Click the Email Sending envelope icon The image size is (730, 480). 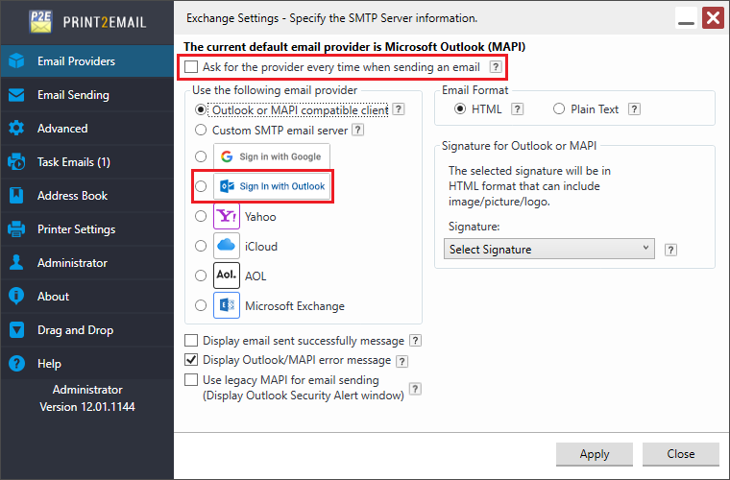pyautogui.click(x=16, y=95)
